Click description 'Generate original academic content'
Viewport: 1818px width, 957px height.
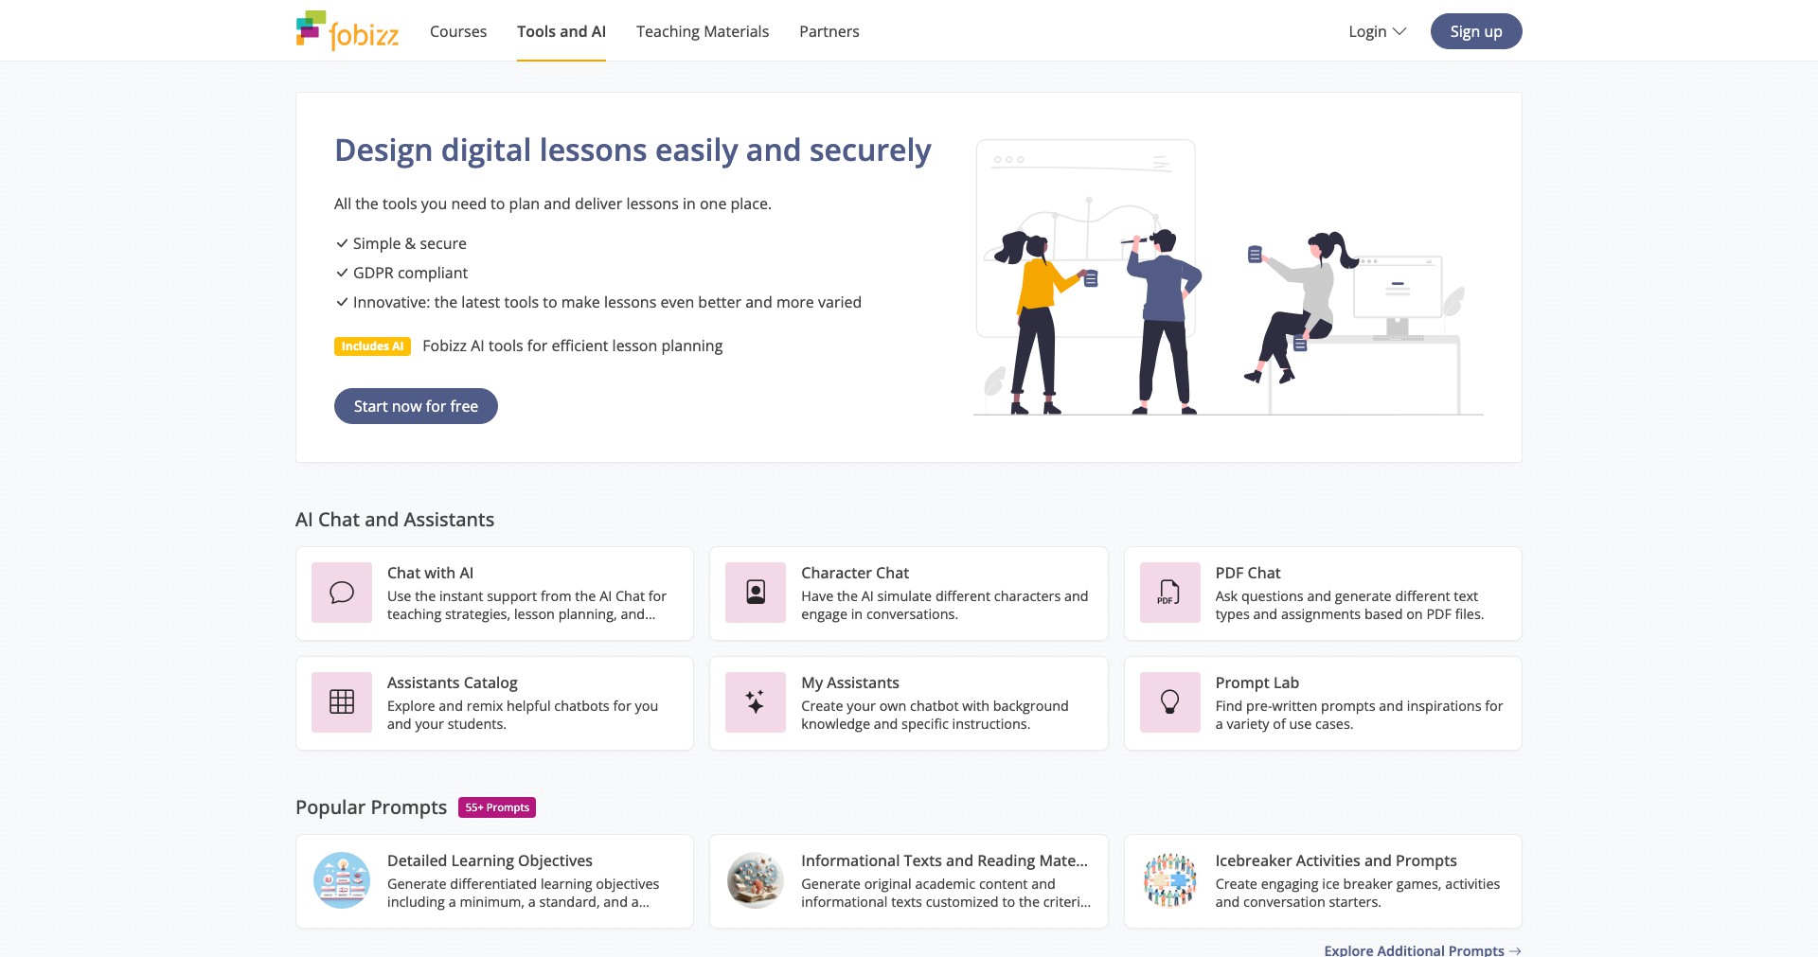click(x=946, y=893)
